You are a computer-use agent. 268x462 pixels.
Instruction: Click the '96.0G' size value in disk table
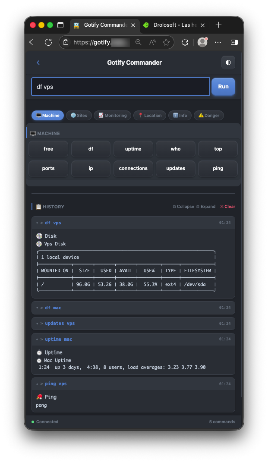(x=83, y=284)
